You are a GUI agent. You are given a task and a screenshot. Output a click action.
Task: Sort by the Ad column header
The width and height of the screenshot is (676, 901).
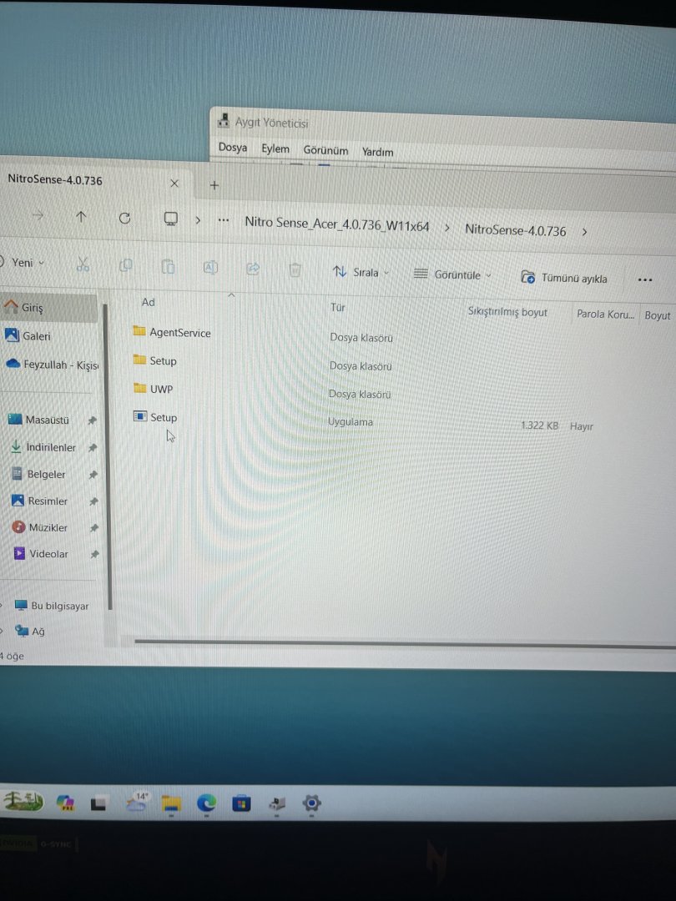pyautogui.click(x=149, y=302)
